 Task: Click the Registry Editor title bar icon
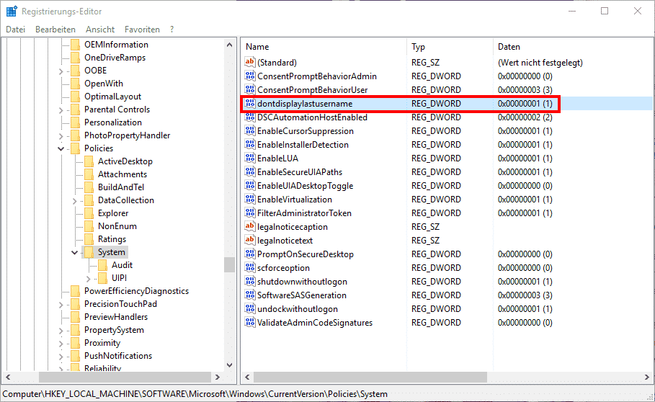[12, 12]
